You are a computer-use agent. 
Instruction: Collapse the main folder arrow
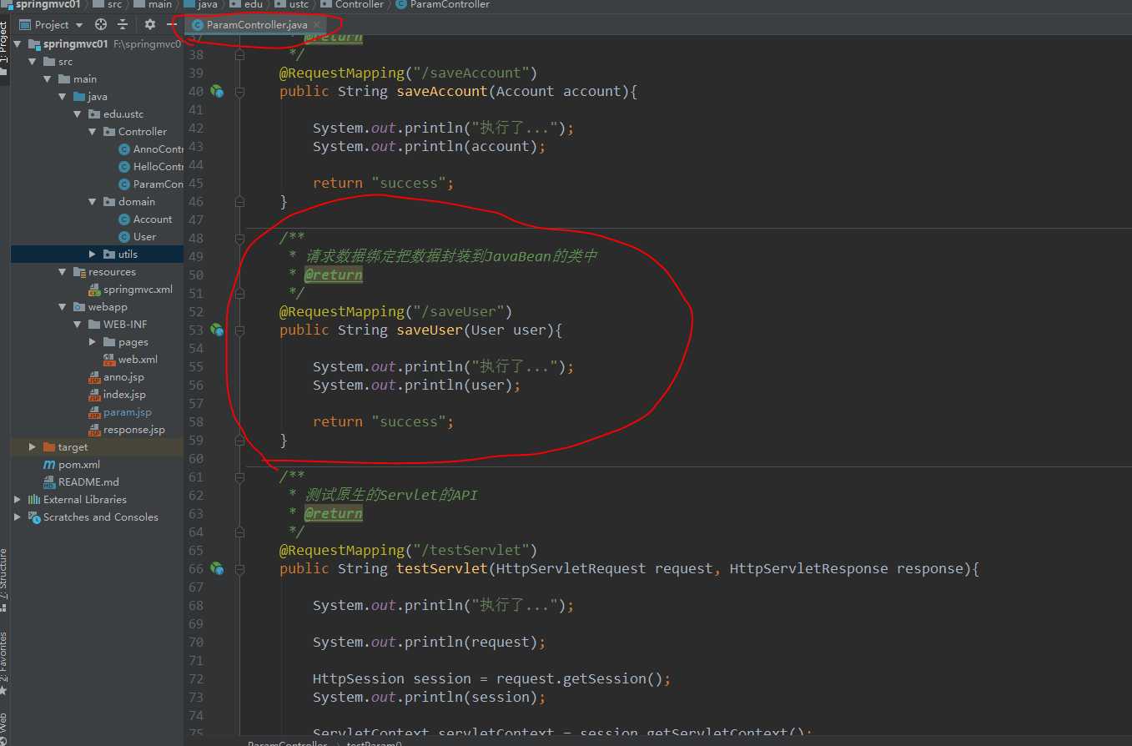click(x=48, y=79)
